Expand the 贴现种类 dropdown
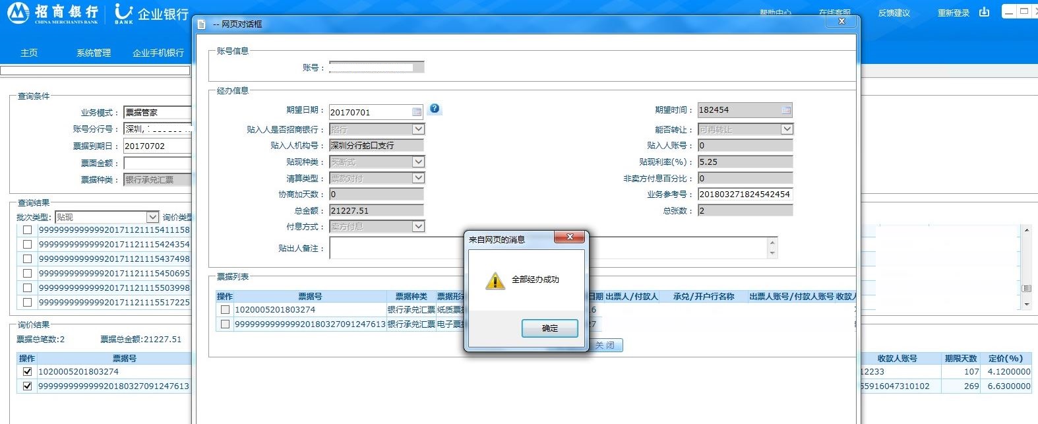Viewport: 1038px width, 424px height. 418,162
